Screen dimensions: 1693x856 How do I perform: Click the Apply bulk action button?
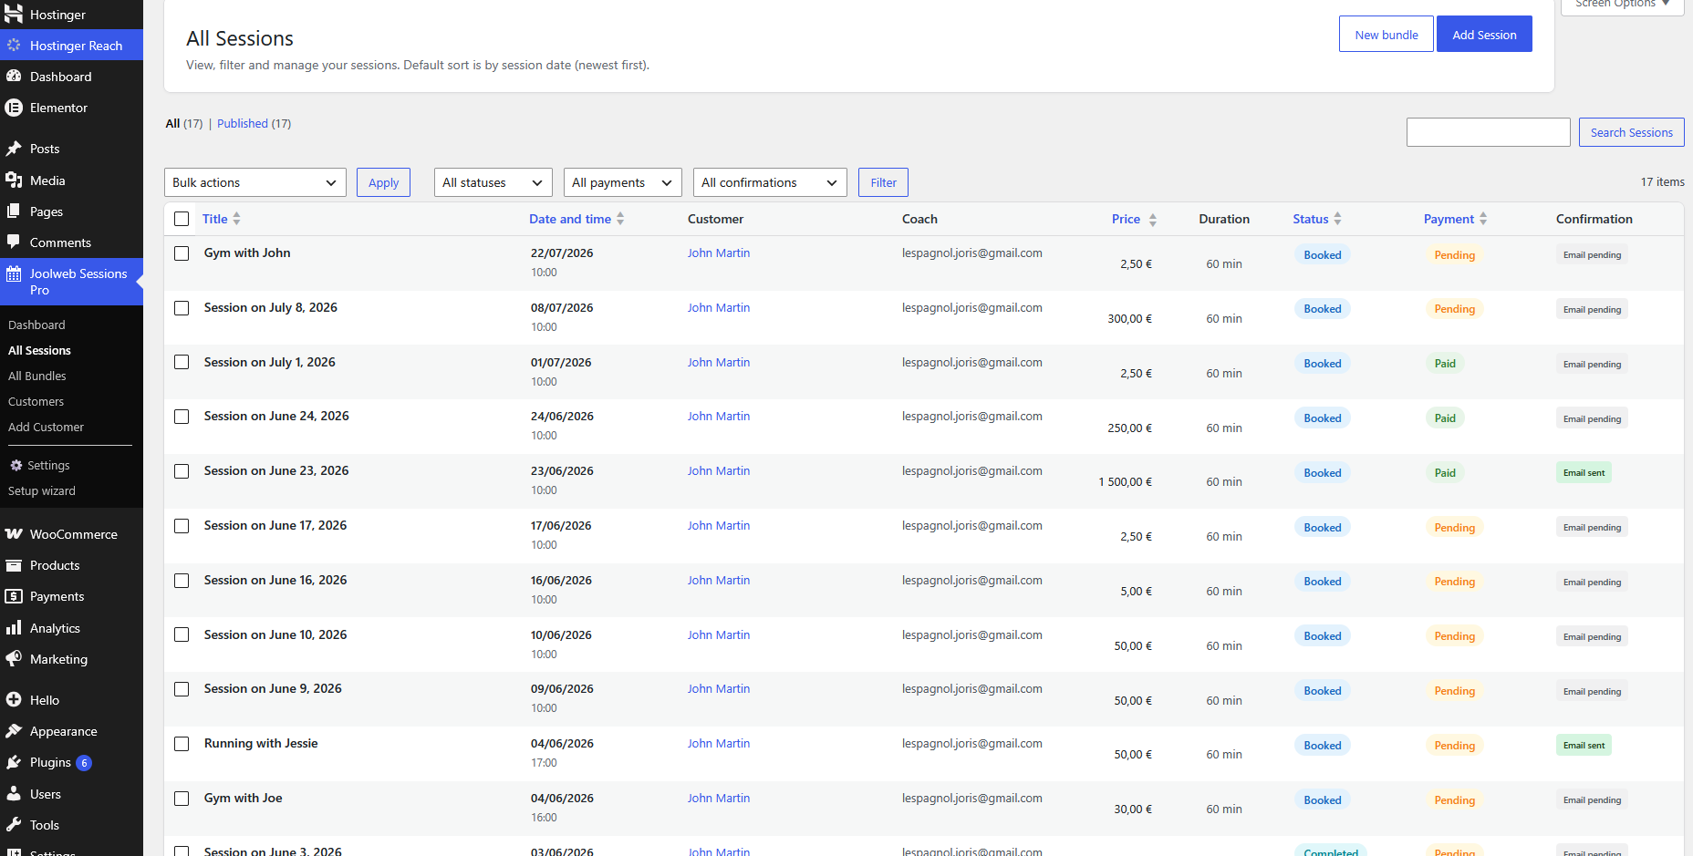[383, 182]
